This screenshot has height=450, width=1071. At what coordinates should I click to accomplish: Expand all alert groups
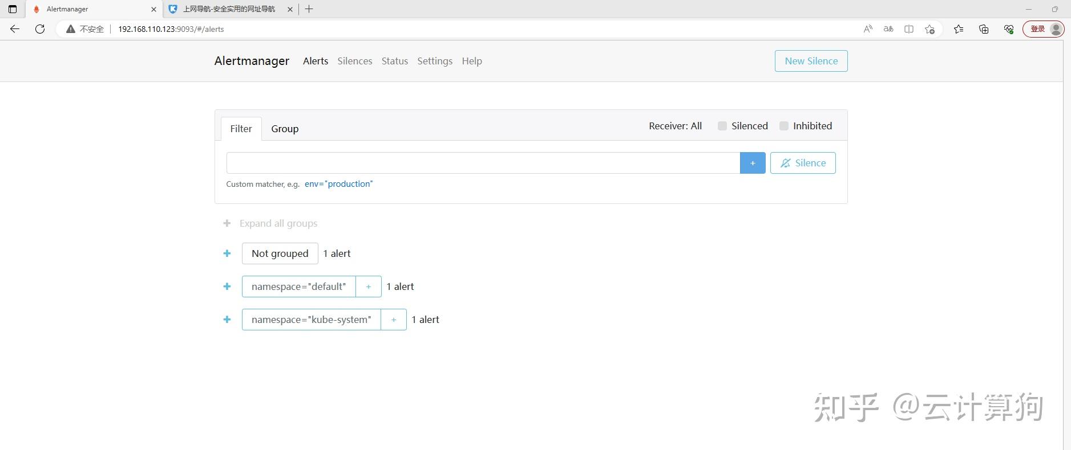pos(270,223)
